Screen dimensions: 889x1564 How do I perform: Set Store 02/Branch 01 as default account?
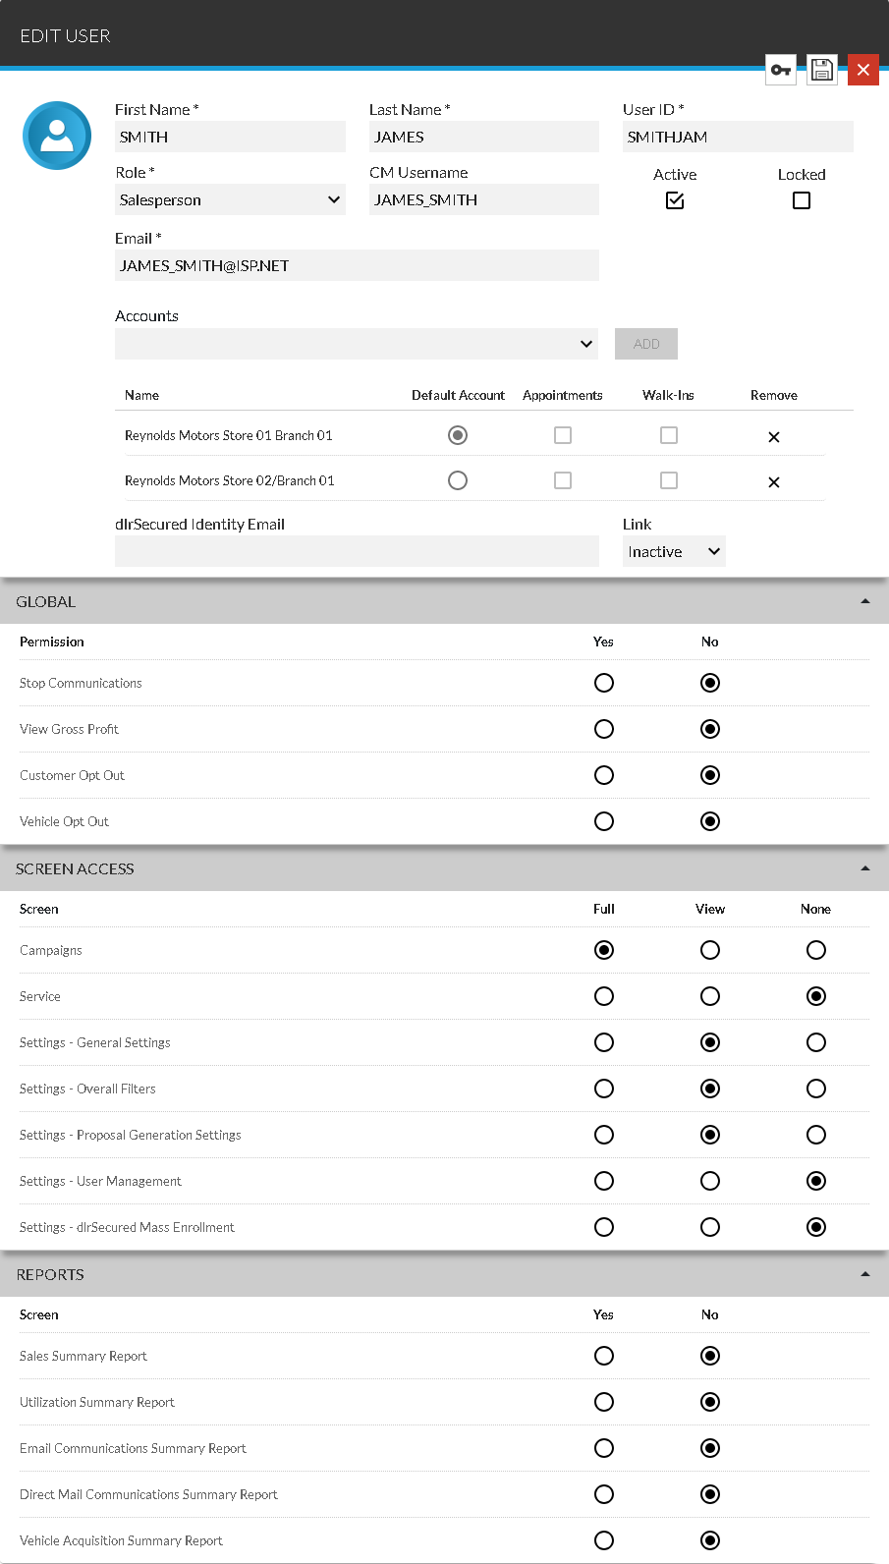pos(458,480)
